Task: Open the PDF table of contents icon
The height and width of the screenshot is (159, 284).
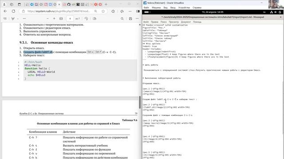Action: tap(5, 19)
